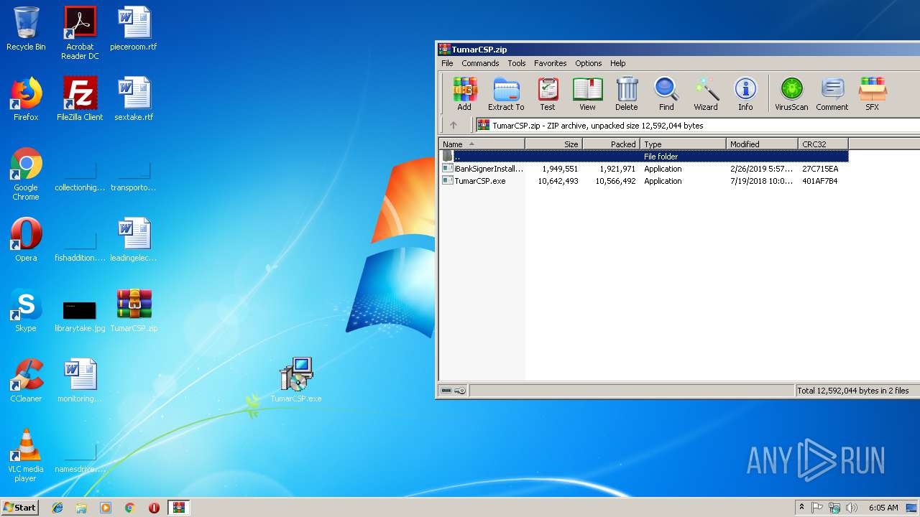Select the Firefox desktop shortcut
This screenshot has height=517, width=920.
pyautogui.click(x=26, y=99)
